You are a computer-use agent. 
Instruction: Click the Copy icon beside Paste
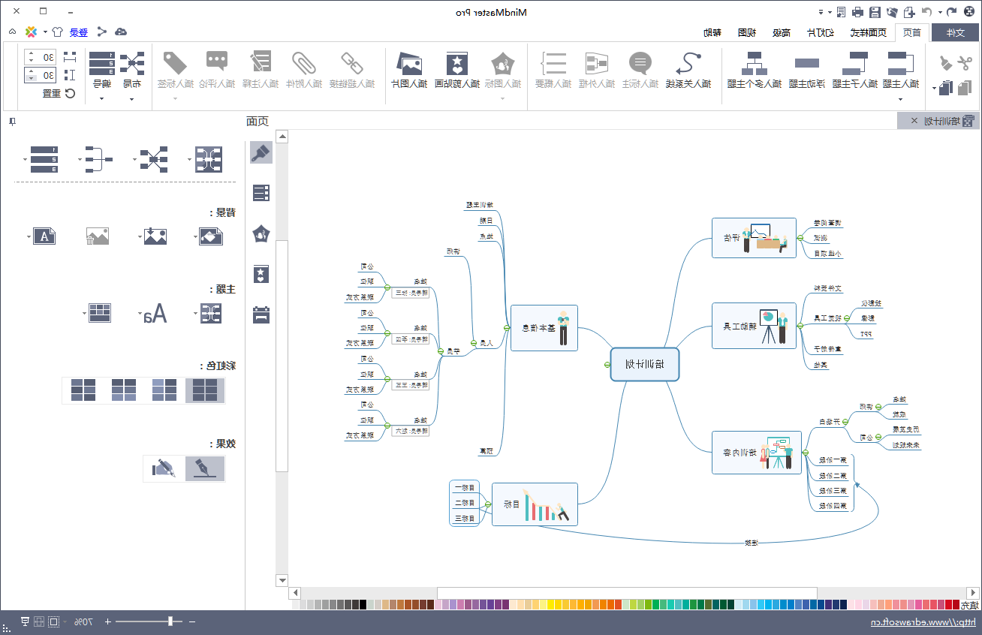(x=963, y=88)
